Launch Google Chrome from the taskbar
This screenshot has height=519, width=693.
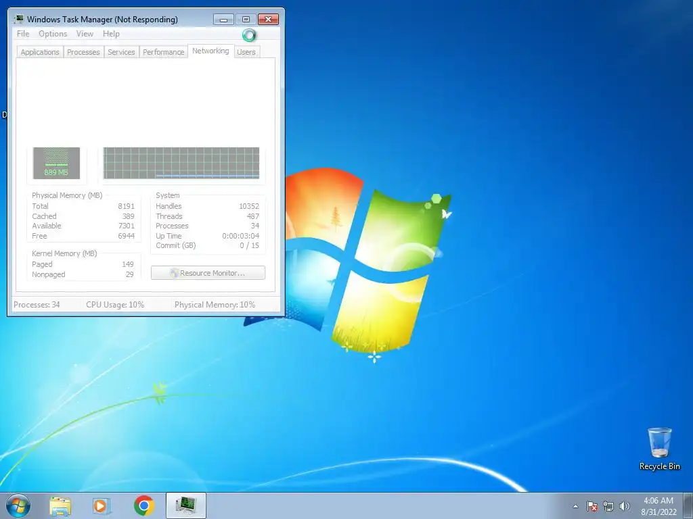pyautogui.click(x=144, y=505)
